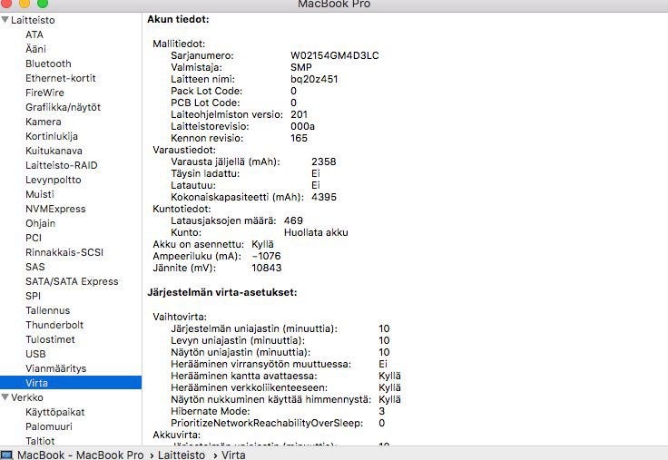Select Kortinlukija in the sidebar

point(52,136)
